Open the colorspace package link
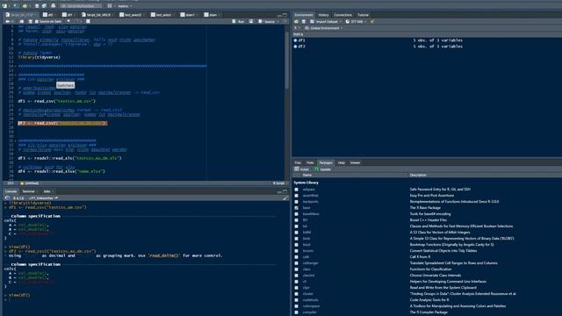 point(311,306)
